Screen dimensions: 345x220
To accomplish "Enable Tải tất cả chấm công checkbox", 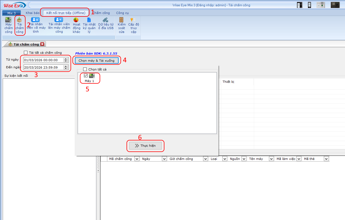I will point(26,53).
